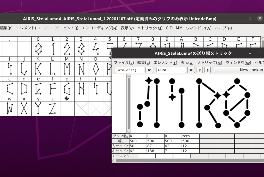Click the latn{dflt} script input field
Viewport: 264px width, 177px height.
click(x=129, y=70)
